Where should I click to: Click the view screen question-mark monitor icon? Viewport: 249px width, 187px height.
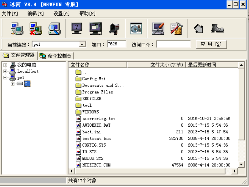point(77,28)
